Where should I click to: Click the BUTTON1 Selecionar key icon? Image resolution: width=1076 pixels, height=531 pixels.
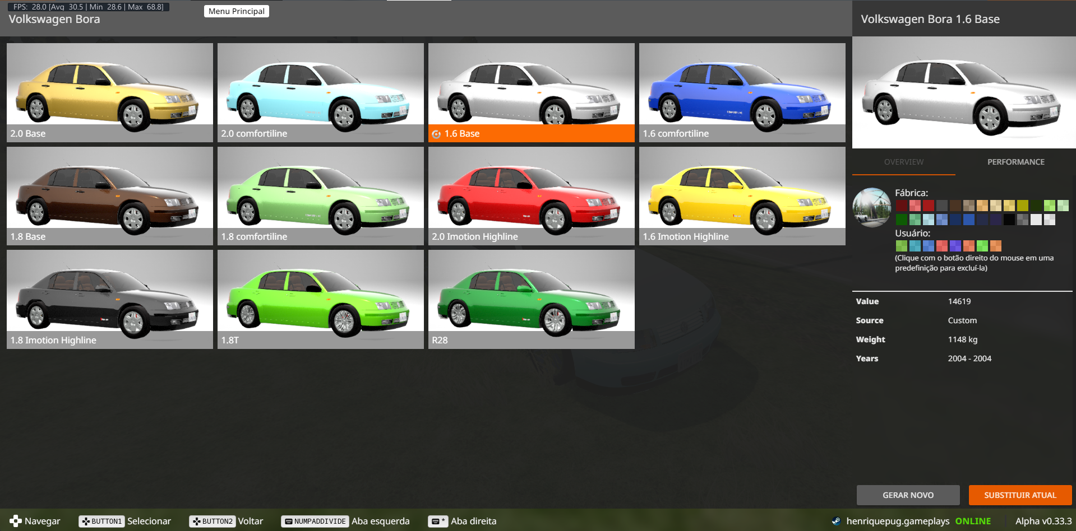(101, 521)
